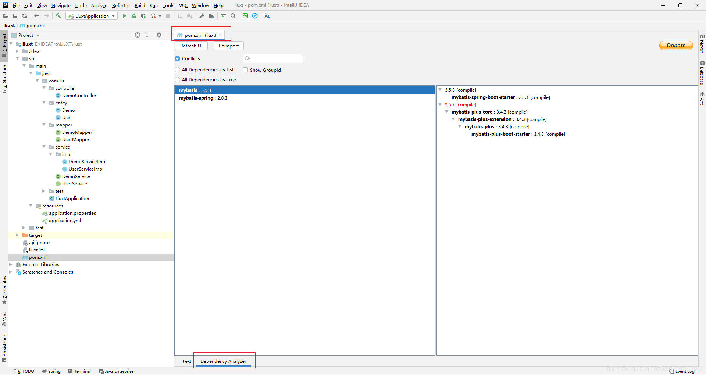Click the Synchronize refresh arrows icon
Image resolution: width=706 pixels, height=375 pixels.
[25, 16]
